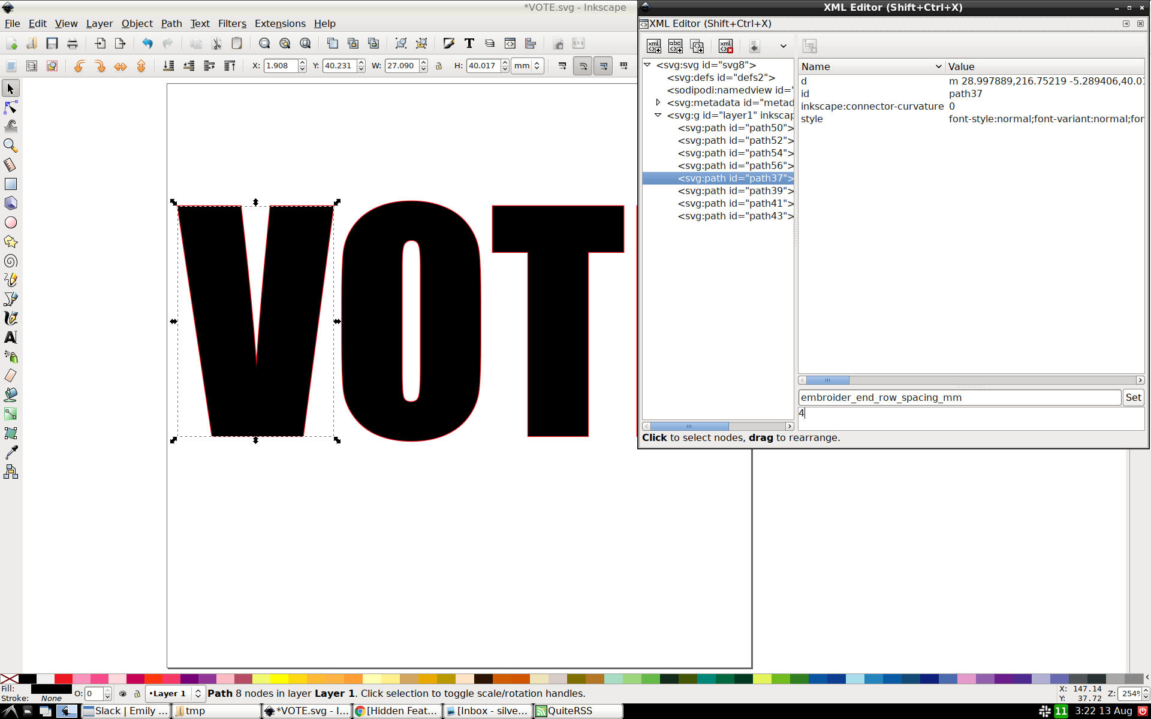
Task: Increase the W width stepper
Action: (424, 62)
